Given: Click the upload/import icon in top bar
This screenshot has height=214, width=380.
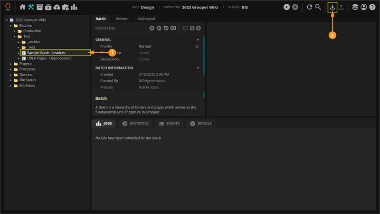Looking at the screenshot, I should pyautogui.click(x=341, y=7).
